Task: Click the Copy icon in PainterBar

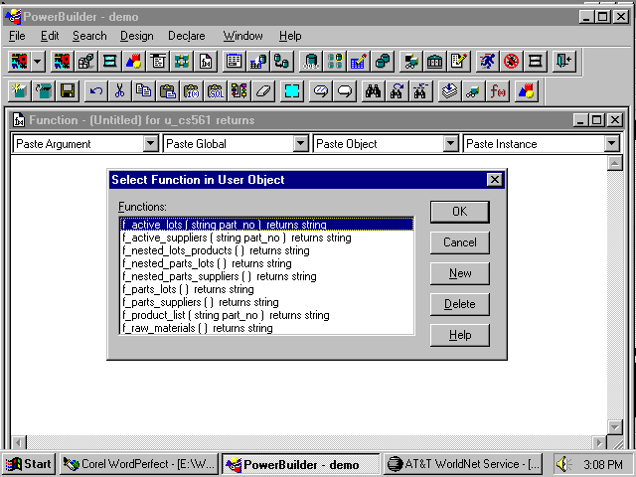Action: (143, 91)
